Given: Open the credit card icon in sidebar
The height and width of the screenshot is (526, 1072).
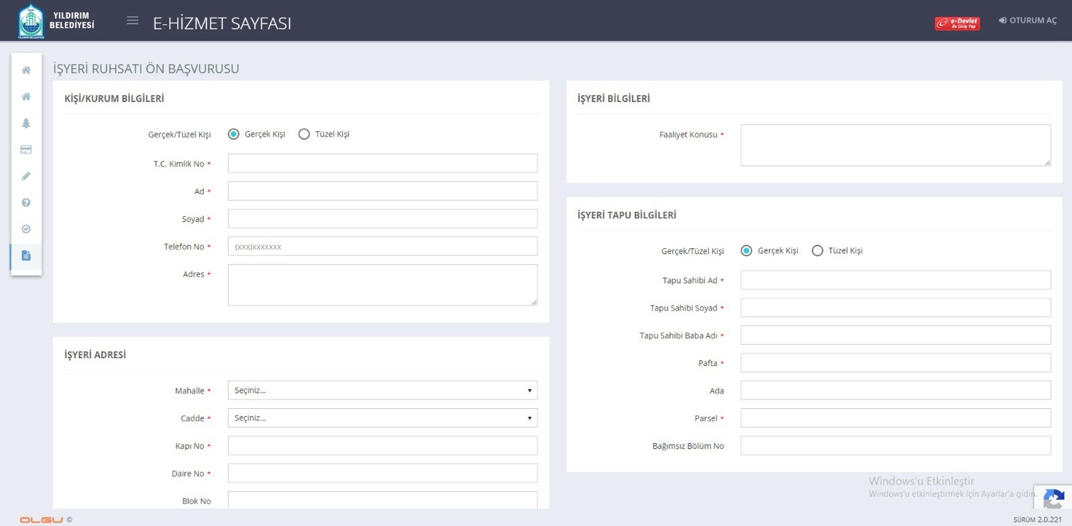Looking at the screenshot, I should click(26, 150).
